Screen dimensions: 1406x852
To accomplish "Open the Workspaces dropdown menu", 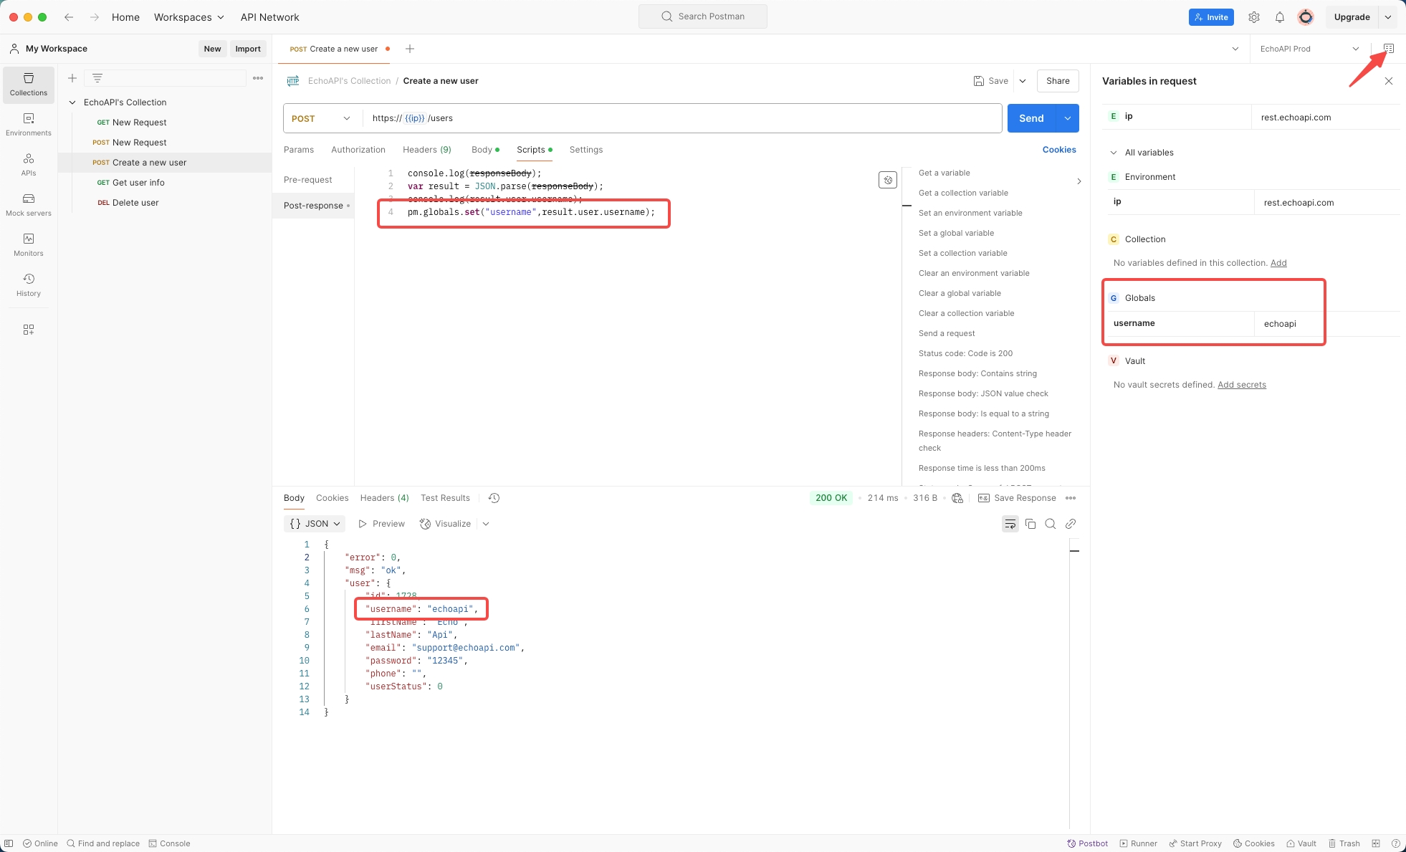I will tap(189, 17).
